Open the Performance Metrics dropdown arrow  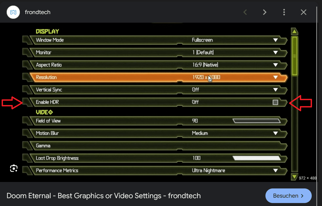[275, 171]
